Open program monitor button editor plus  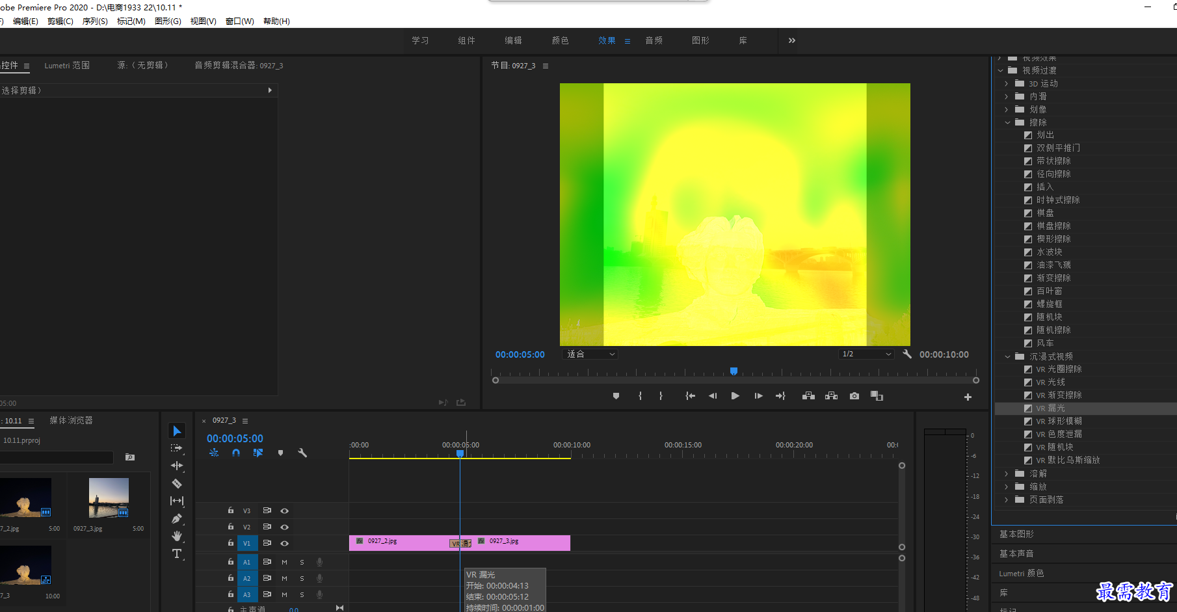[968, 397]
